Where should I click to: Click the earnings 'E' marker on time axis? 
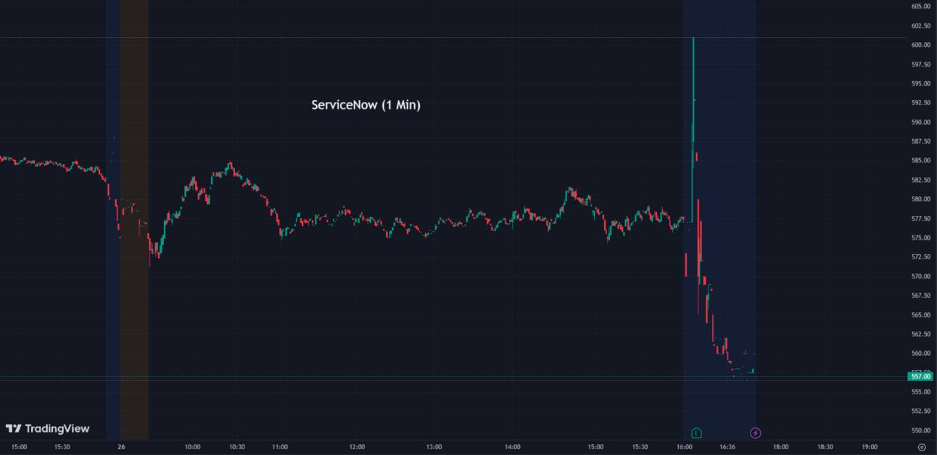pyautogui.click(x=696, y=433)
